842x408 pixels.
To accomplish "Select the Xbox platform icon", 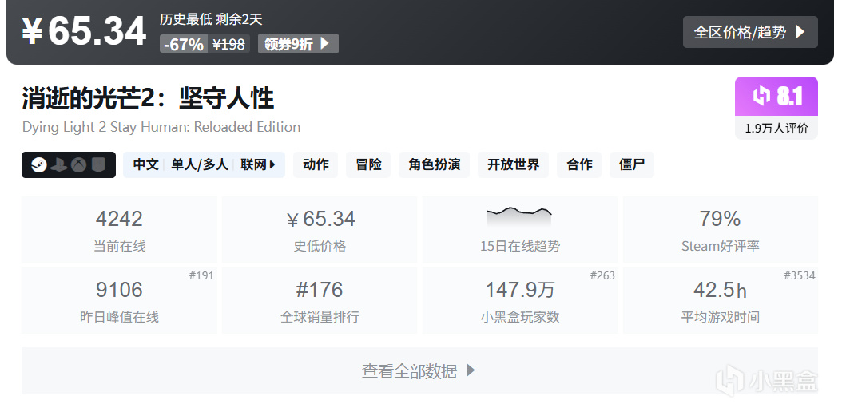I will coord(79,164).
